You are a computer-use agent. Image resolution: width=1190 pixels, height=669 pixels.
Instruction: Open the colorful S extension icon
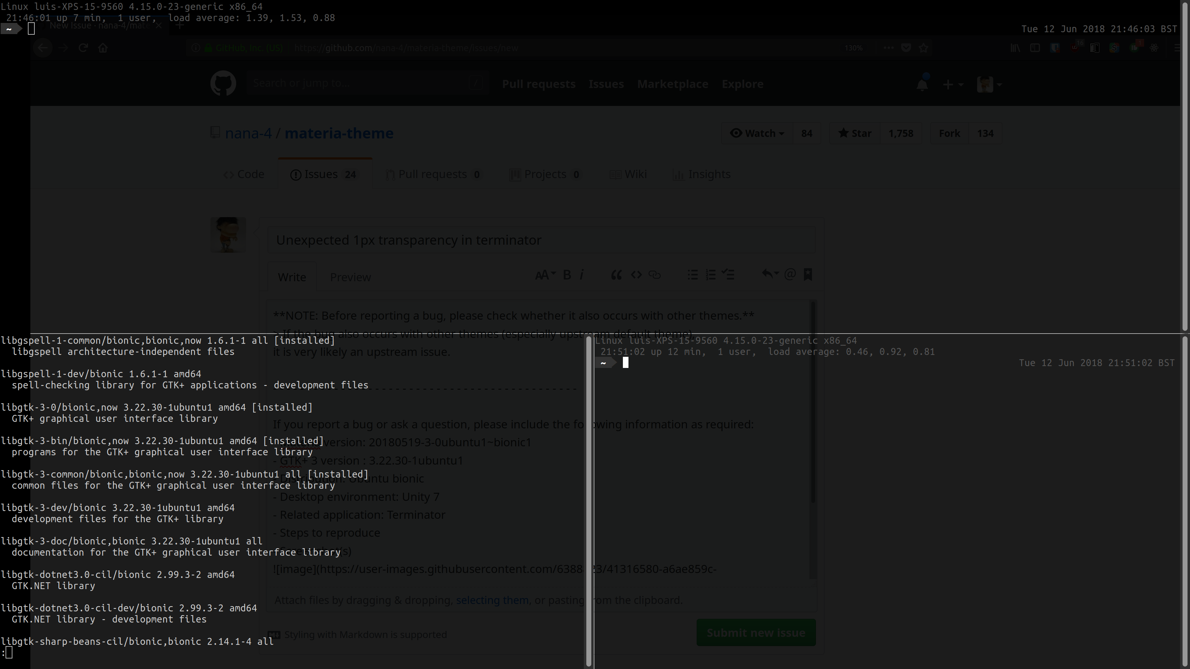(1114, 48)
